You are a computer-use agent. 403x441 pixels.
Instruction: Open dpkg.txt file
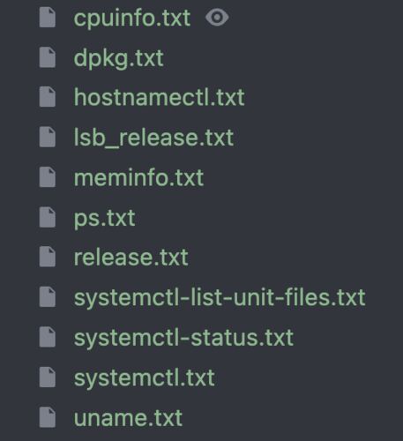click(118, 59)
